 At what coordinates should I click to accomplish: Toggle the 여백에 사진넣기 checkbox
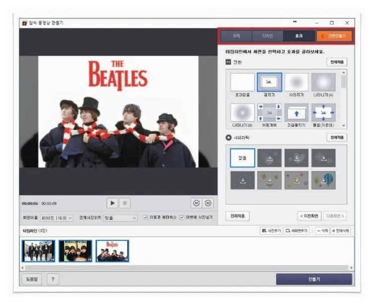coord(182,217)
